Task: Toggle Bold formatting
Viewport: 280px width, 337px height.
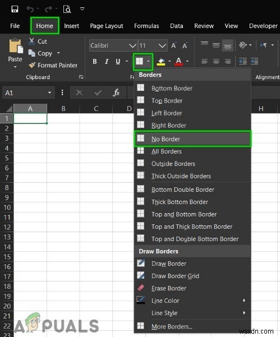Action: click(x=95, y=62)
